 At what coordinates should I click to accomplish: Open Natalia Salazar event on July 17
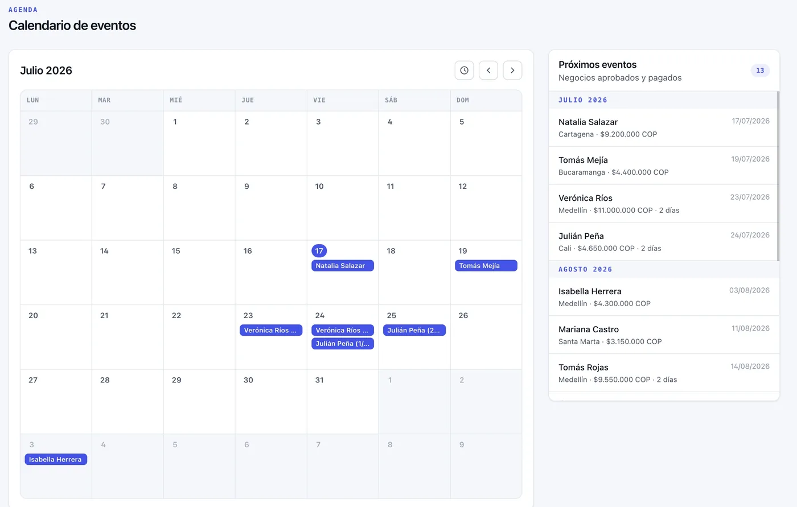tap(343, 266)
